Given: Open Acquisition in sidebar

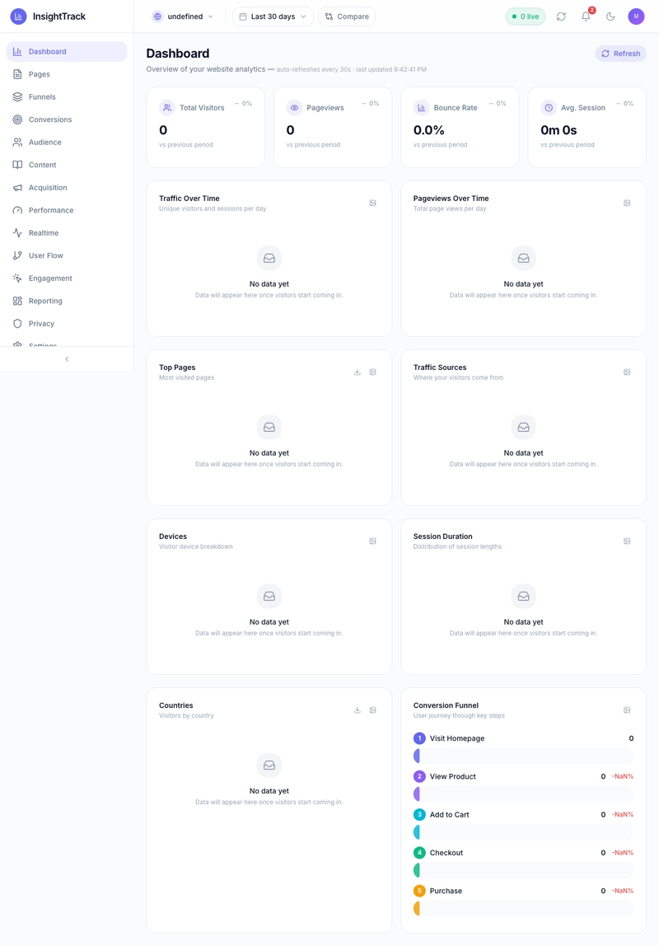Looking at the screenshot, I should point(67,188).
